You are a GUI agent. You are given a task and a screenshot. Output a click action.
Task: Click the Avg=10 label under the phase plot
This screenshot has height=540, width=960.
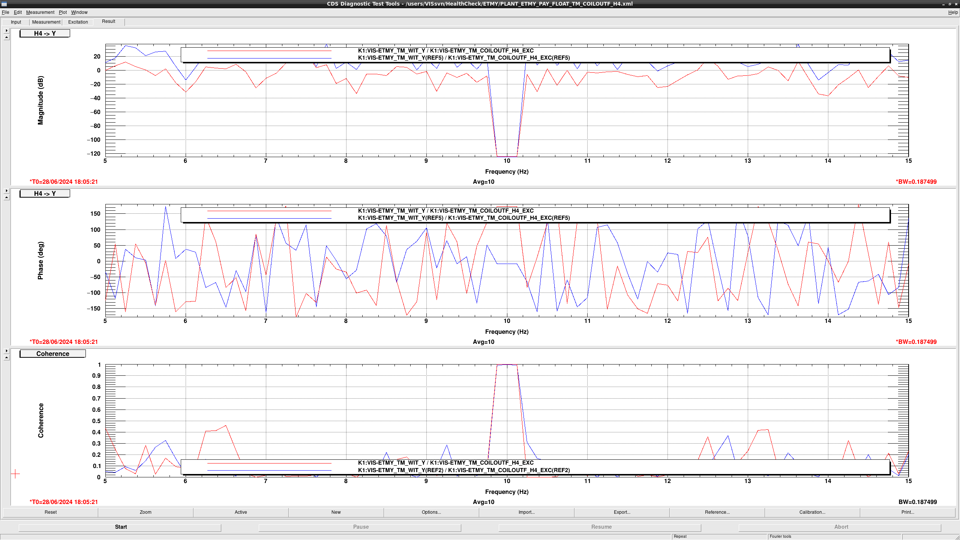click(x=483, y=342)
